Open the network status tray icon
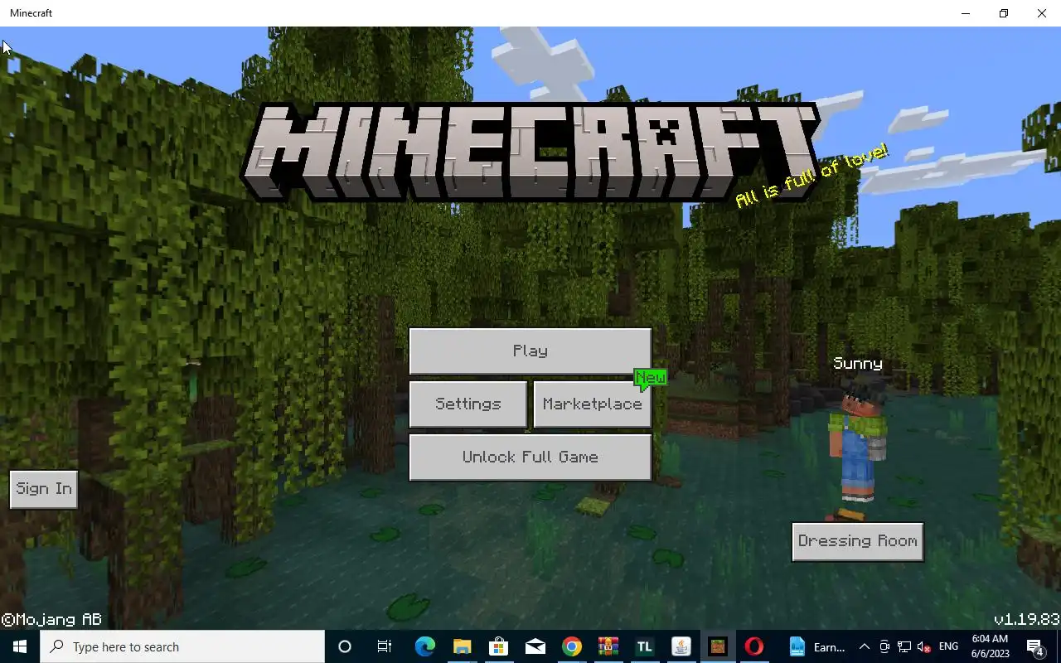The image size is (1061, 663). pos(904,646)
